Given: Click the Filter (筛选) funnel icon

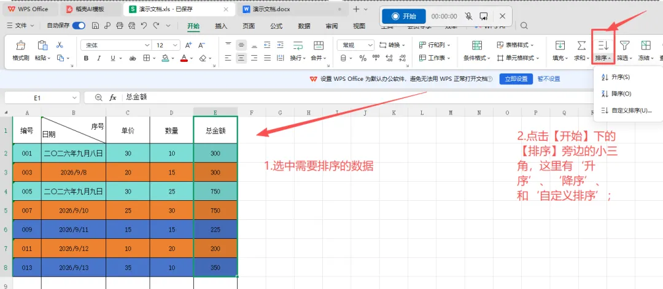Looking at the screenshot, I should (x=624, y=45).
